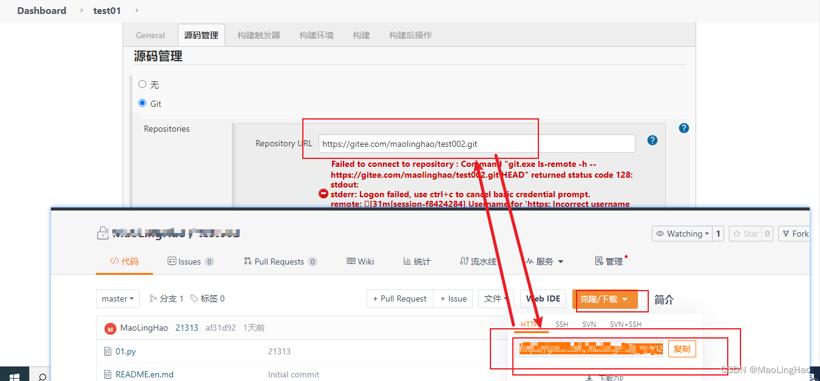Open the 流水线 tab in Gitee
The width and height of the screenshot is (820, 381).
478,261
